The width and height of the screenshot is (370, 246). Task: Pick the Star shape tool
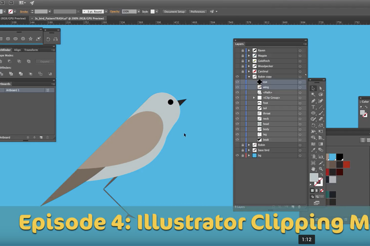[x=31, y=39]
